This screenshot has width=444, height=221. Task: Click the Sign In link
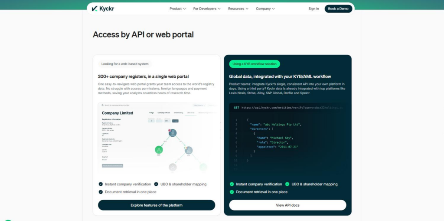313,9
